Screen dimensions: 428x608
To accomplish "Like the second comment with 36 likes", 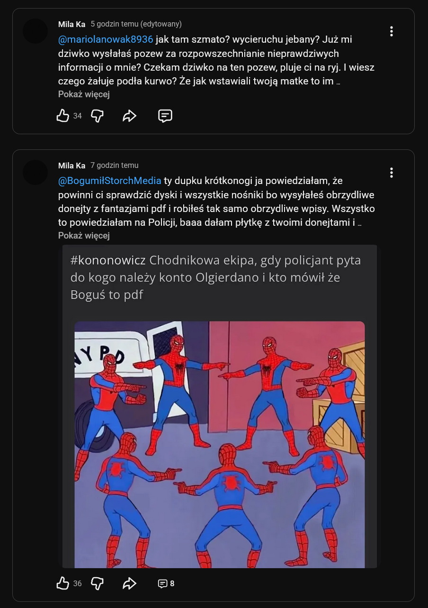I will [x=63, y=583].
